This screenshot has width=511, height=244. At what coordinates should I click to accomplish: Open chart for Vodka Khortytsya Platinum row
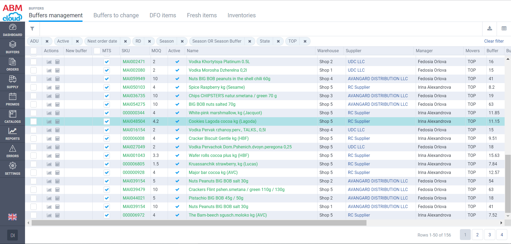[49, 62]
